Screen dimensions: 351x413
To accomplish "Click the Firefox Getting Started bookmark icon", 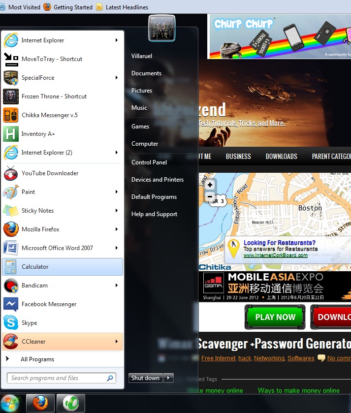I will tap(47, 7).
